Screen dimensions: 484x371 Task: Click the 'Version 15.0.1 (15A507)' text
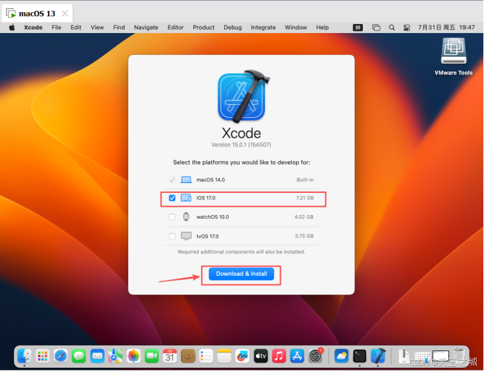coord(242,144)
